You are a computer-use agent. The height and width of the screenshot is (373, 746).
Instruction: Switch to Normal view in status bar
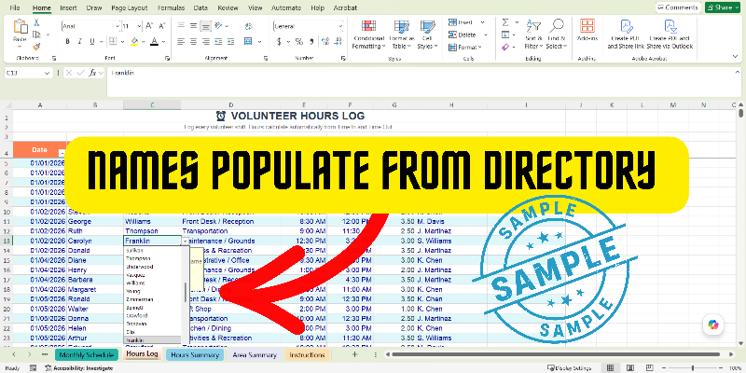pos(611,368)
